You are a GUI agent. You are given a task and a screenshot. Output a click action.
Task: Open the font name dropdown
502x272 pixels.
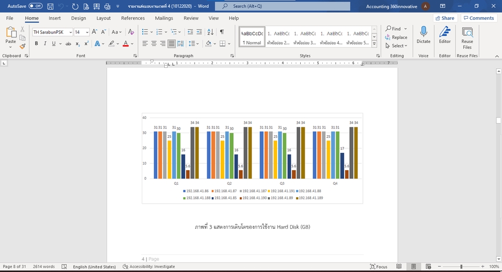(x=71, y=32)
